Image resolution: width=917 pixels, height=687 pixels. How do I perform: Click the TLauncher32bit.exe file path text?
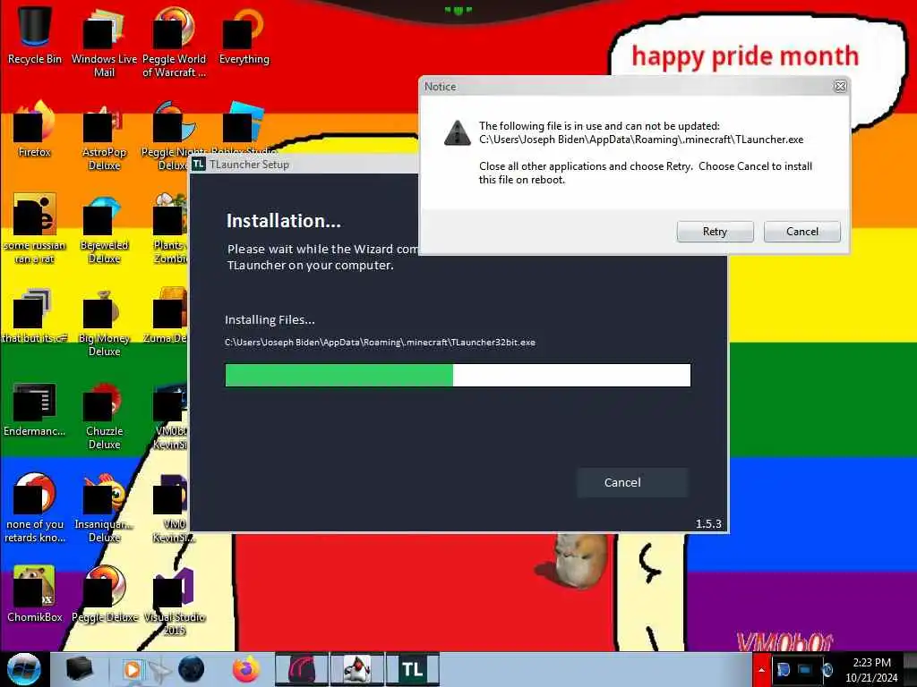[380, 343]
